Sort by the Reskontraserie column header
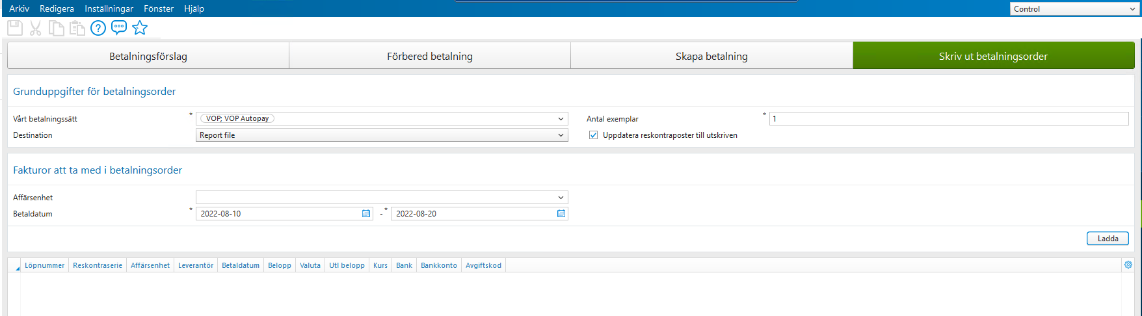The width and height of the screenshot is (1142, 316). (98, 265)
